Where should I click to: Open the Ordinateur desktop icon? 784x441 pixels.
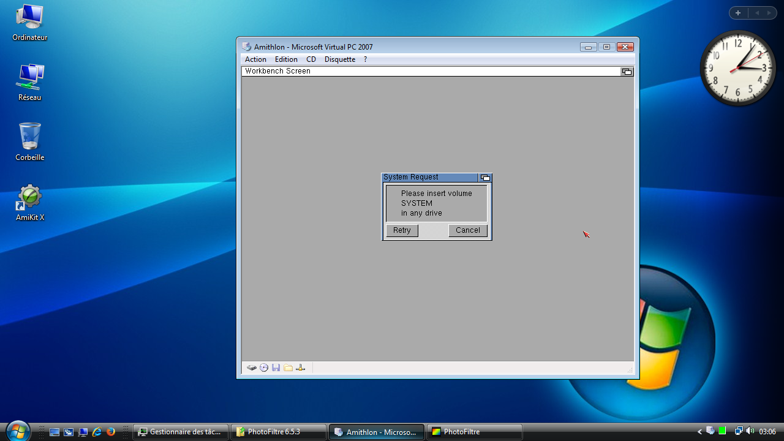tap(29, 23)
